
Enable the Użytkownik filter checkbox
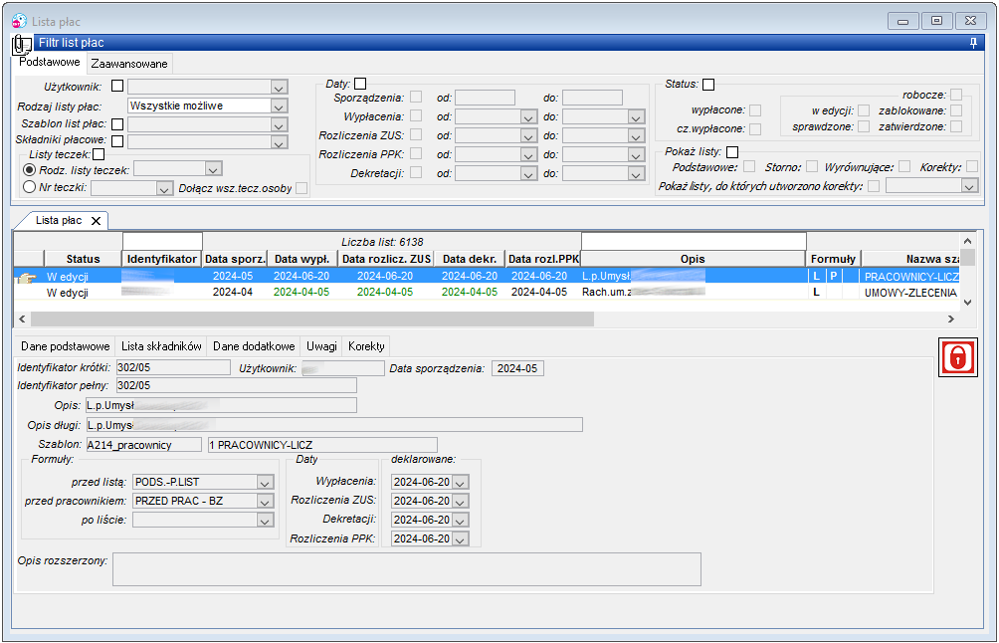coord(117,86)
